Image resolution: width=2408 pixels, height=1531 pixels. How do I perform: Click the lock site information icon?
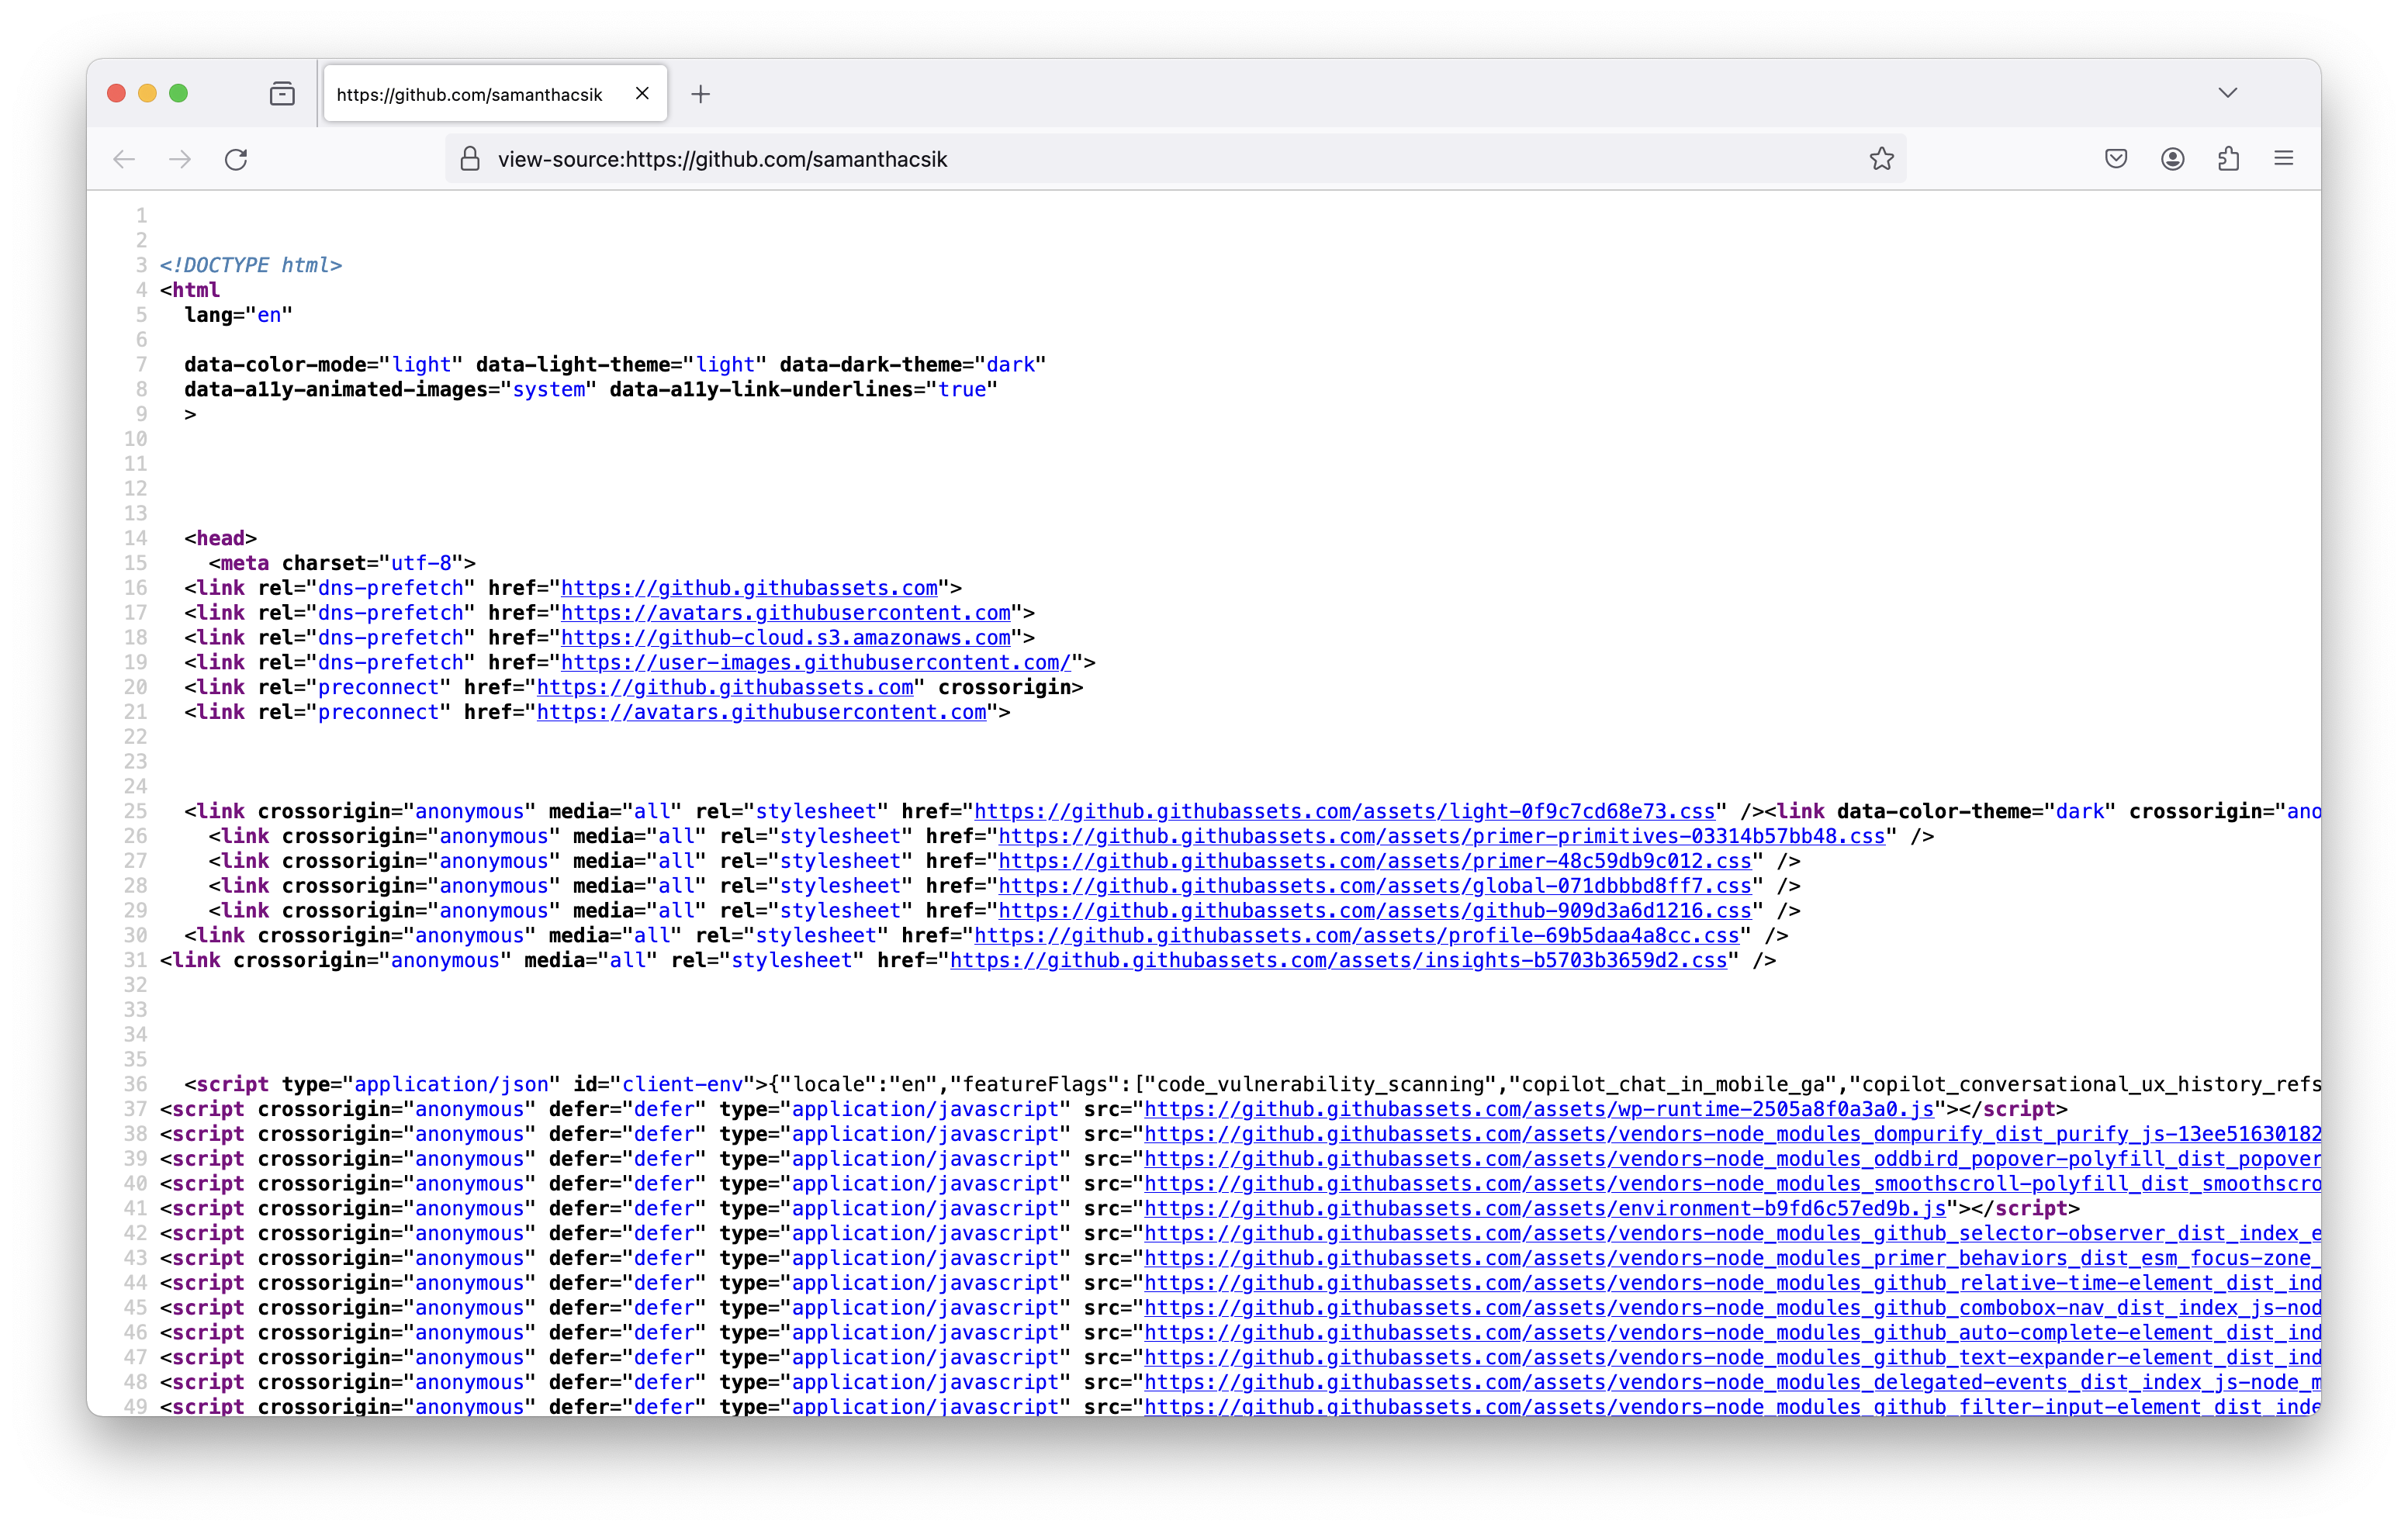(x=470, y=159)
